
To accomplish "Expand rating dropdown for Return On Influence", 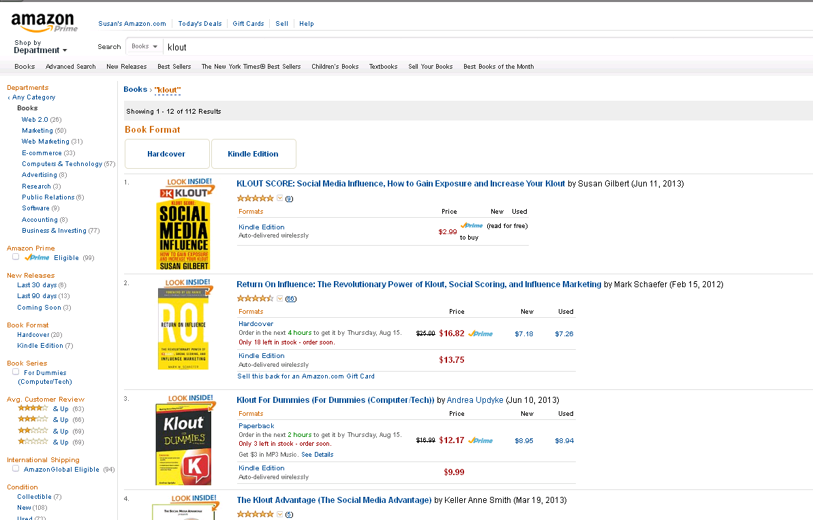I will 280,298.
